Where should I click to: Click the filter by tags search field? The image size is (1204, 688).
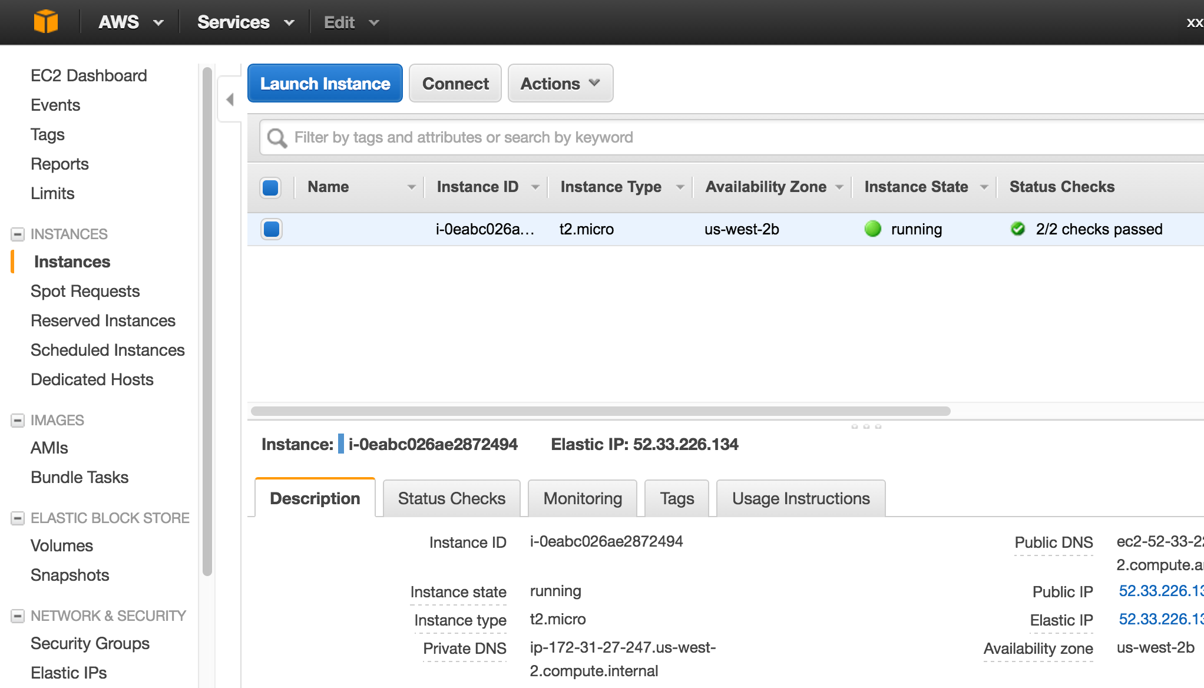pyautogui.click(x=732, y=138)
